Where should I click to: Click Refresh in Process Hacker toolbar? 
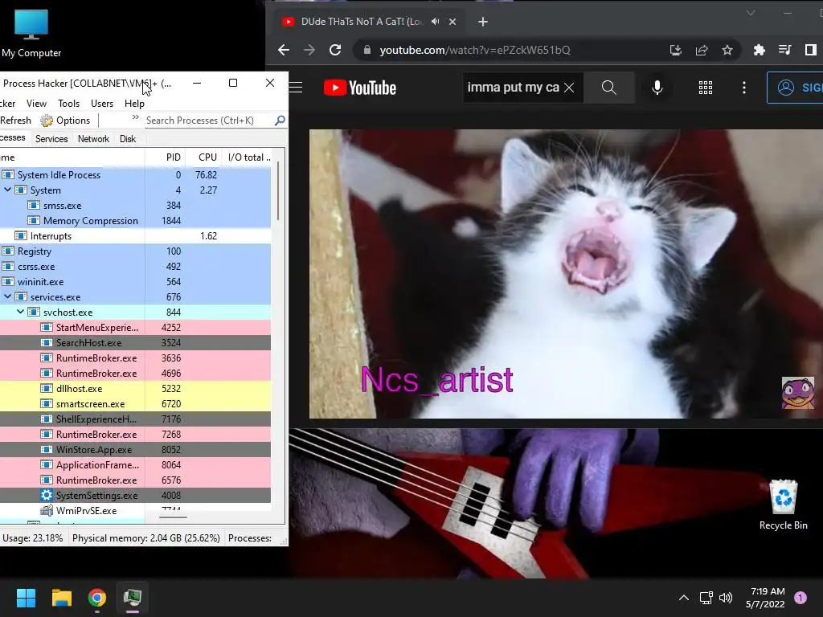pyautogui.click(x=15, y=121)
